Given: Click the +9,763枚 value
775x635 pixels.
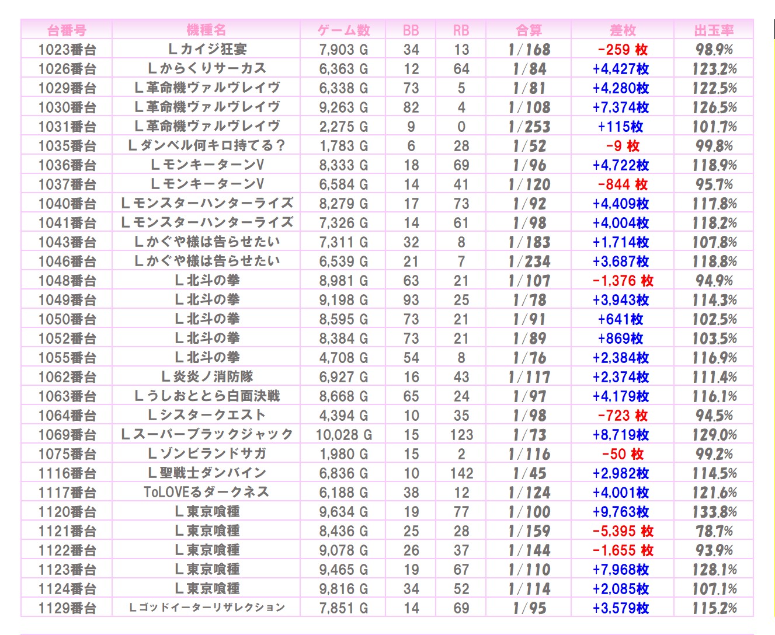Looking at the screenshot, I should click(x=621, y=512).
